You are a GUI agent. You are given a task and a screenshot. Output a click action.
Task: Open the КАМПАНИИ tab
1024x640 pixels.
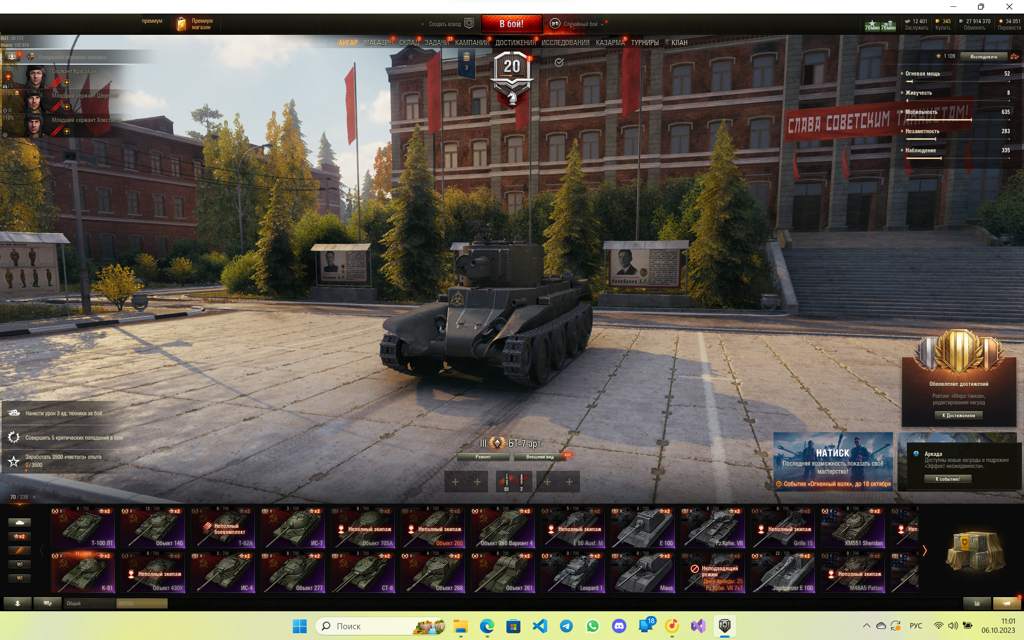point(472,43)
